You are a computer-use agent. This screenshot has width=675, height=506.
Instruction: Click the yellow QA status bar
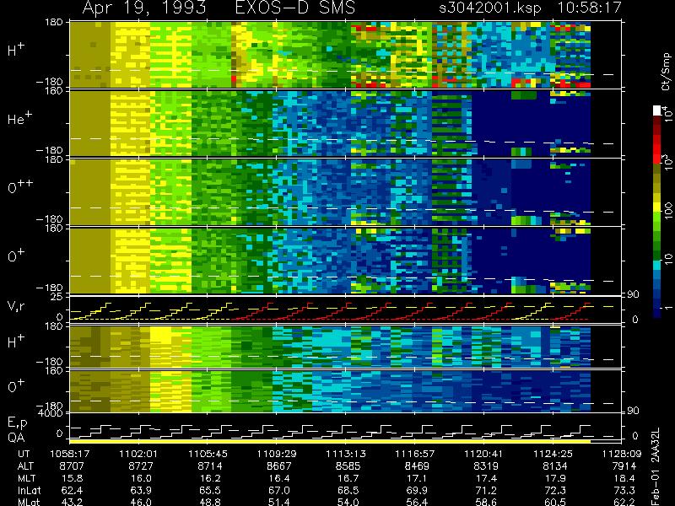(x=330, y=441)
